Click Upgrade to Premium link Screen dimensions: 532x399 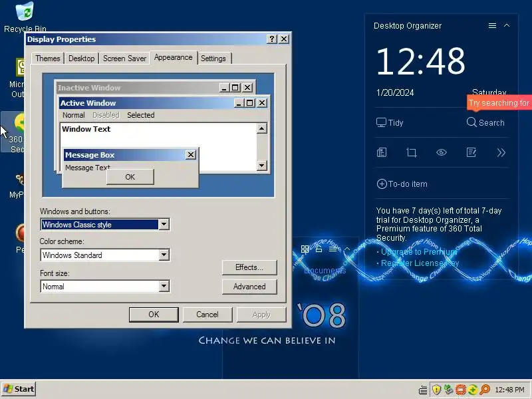click(x=419, y=252)
